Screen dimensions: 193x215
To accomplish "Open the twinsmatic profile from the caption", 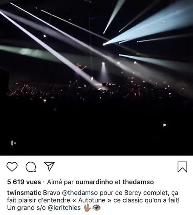I will click(24, 193).
